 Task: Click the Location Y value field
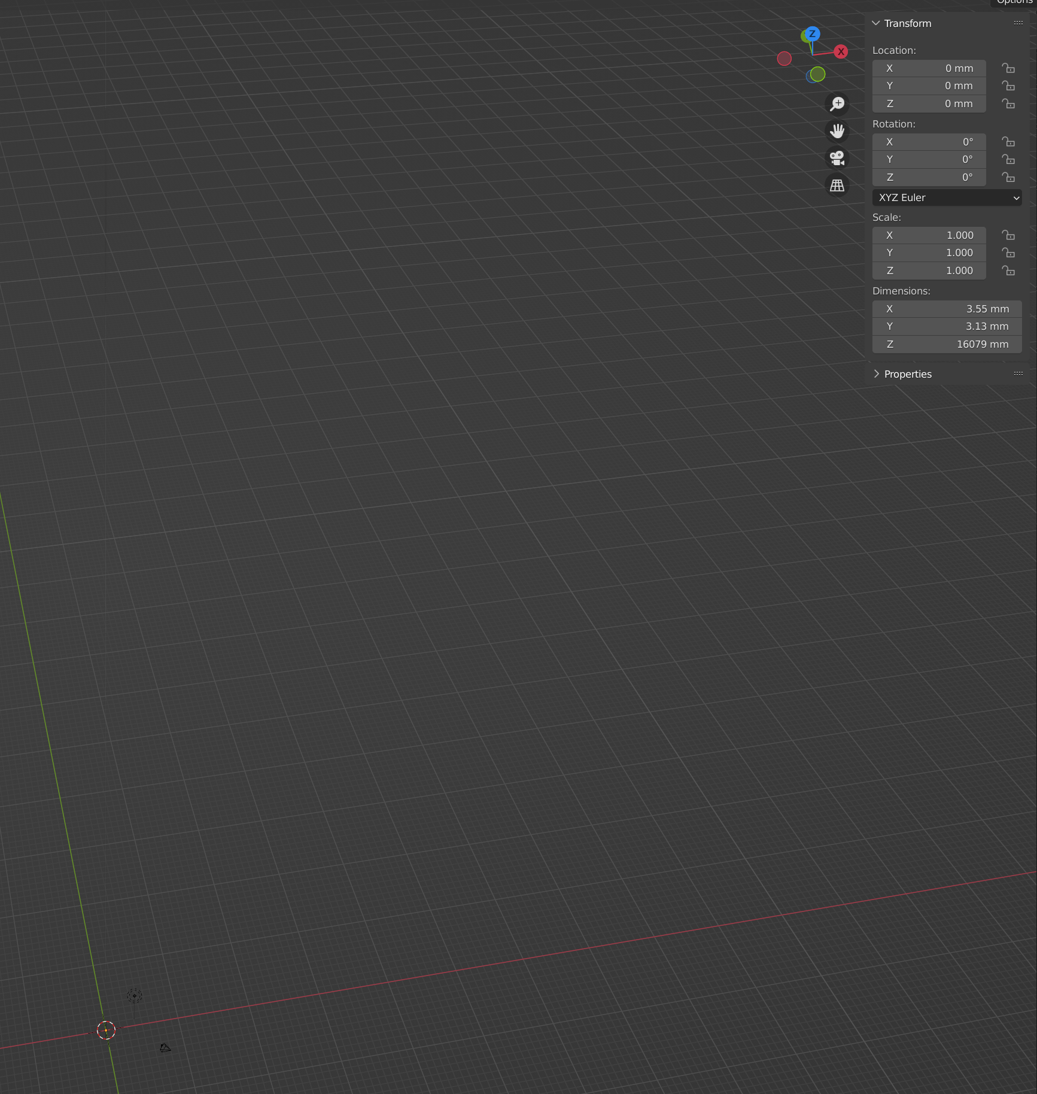pos(929,86)
